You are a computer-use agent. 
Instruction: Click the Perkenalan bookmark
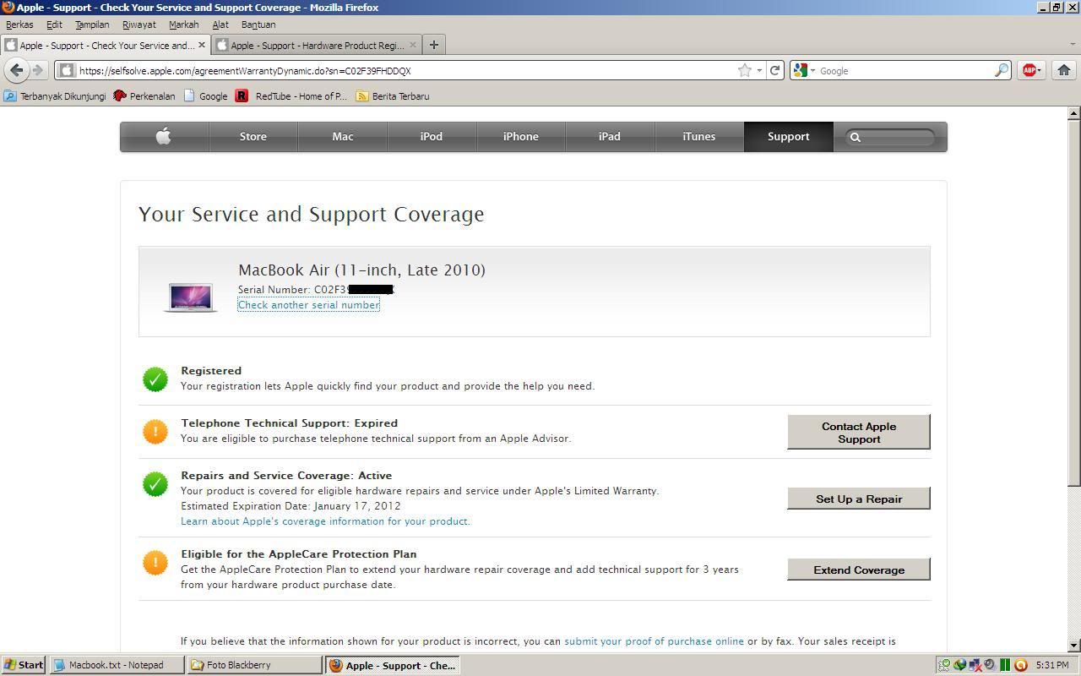click(x=144, y=96)
